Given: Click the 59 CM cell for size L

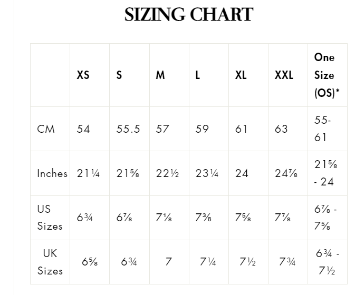Looking at the screenshot, I should [x=202, y=129].
